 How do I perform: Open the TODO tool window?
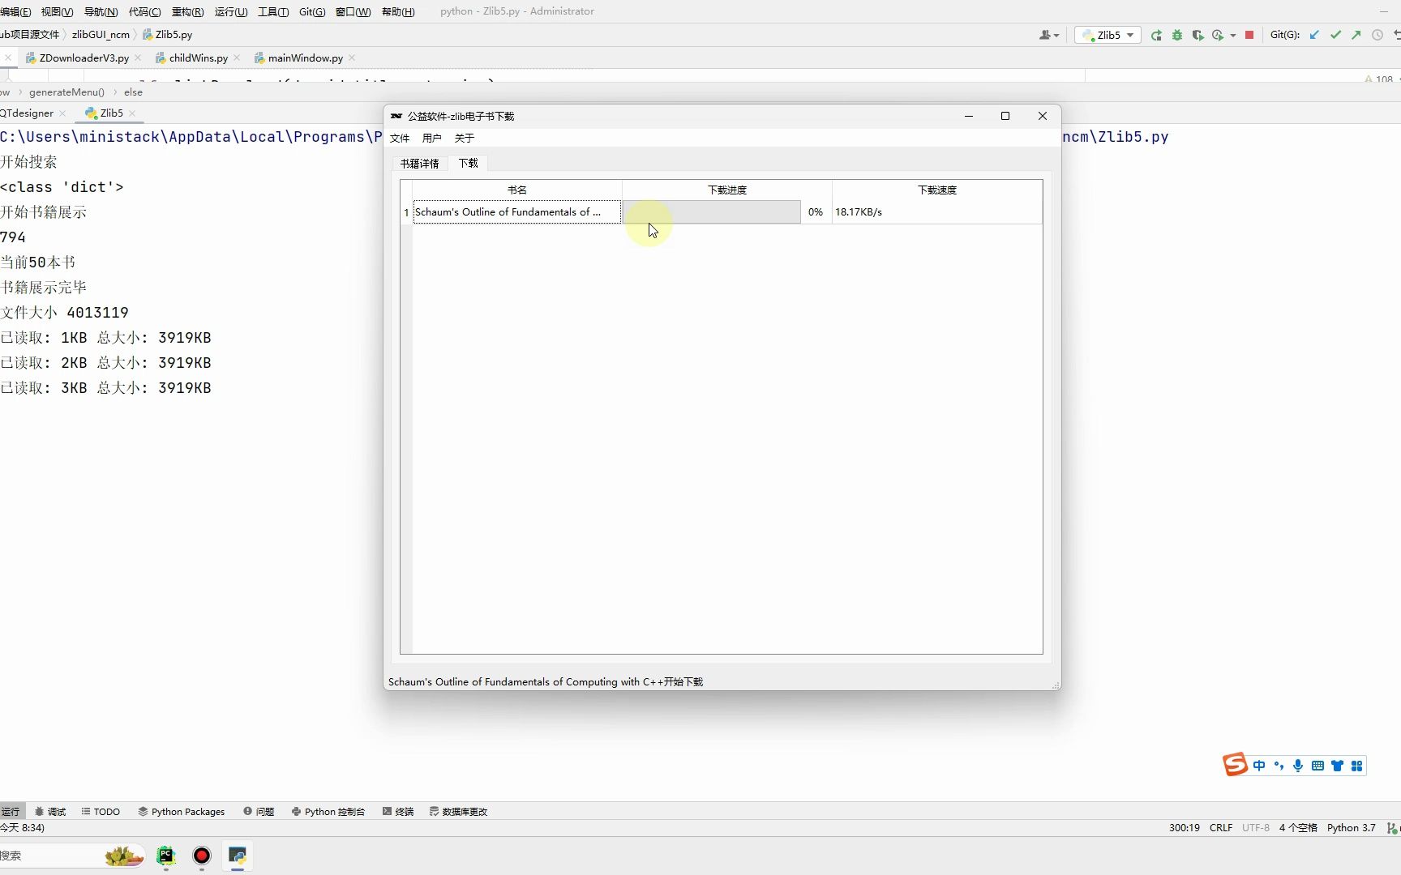click(x=101, y=811)
